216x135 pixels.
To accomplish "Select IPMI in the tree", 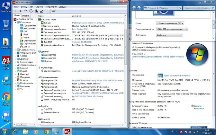I will click(x=26, y=34).
